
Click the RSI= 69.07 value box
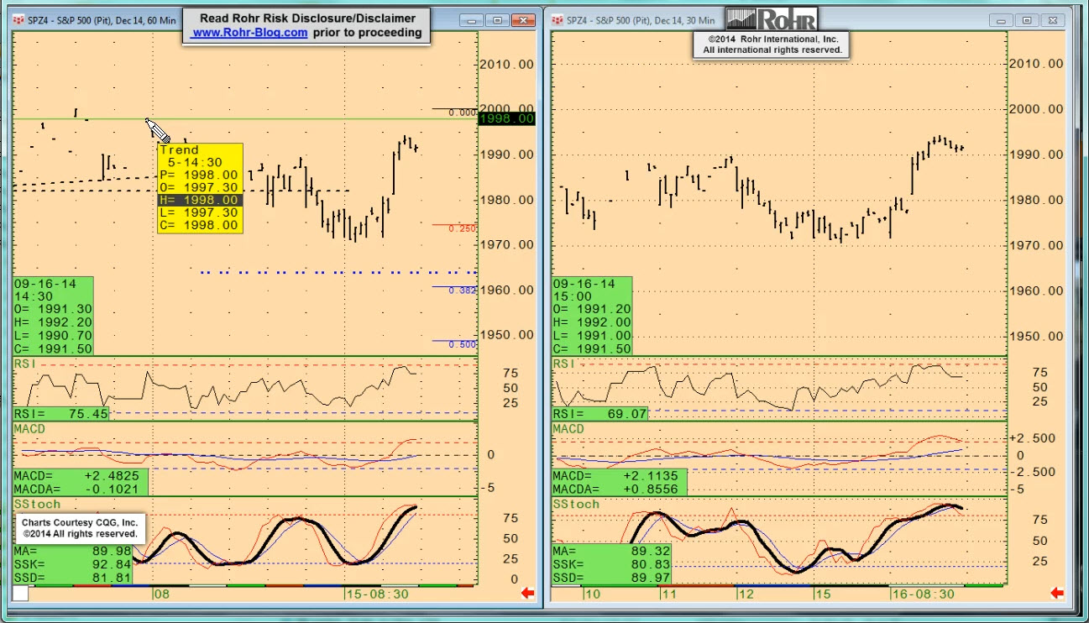600,414
